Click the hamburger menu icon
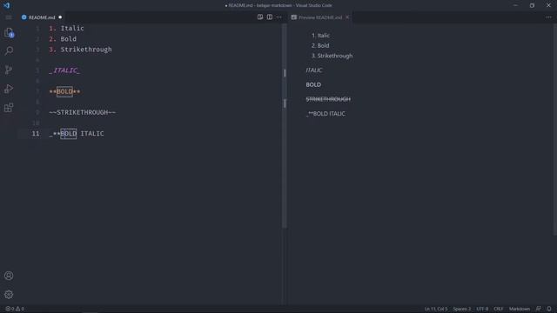The height and width of the screenshot is (313, 557). pos(9,17)
